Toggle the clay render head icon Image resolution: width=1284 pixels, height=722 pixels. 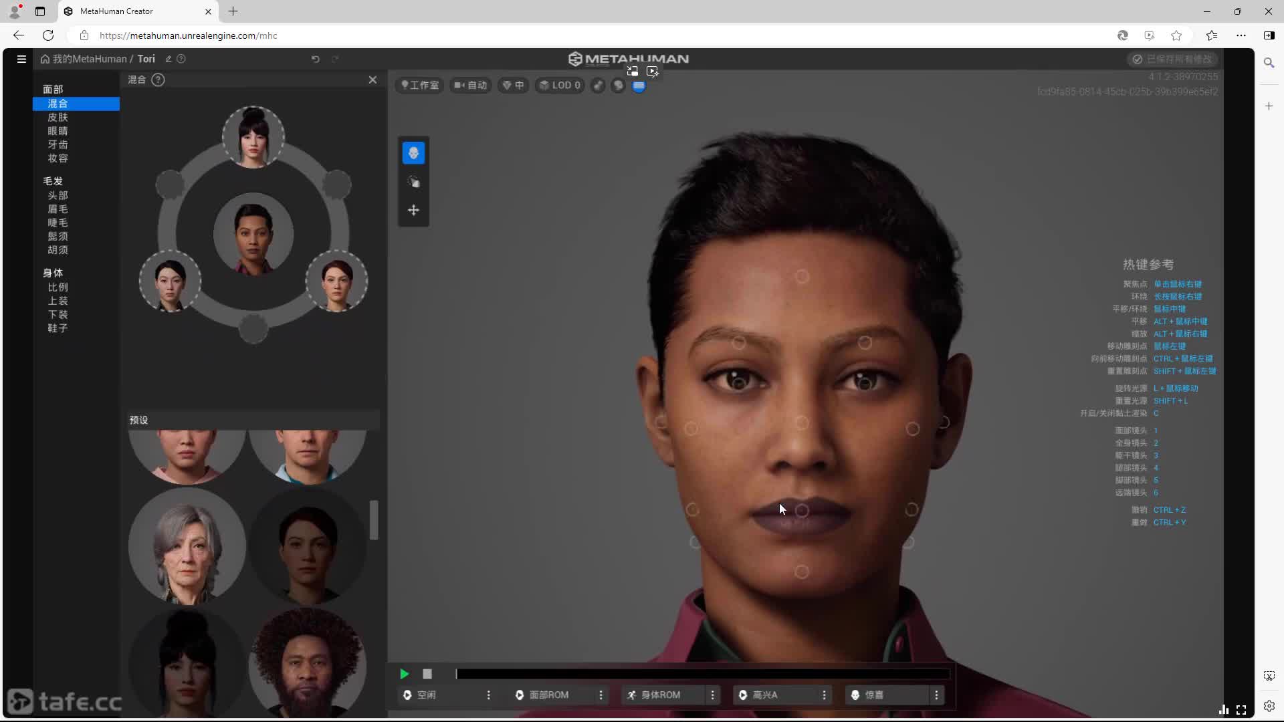pos(619,86)
